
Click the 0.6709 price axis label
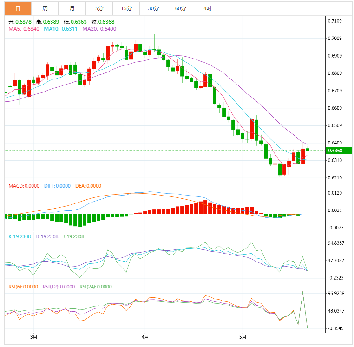335,91
